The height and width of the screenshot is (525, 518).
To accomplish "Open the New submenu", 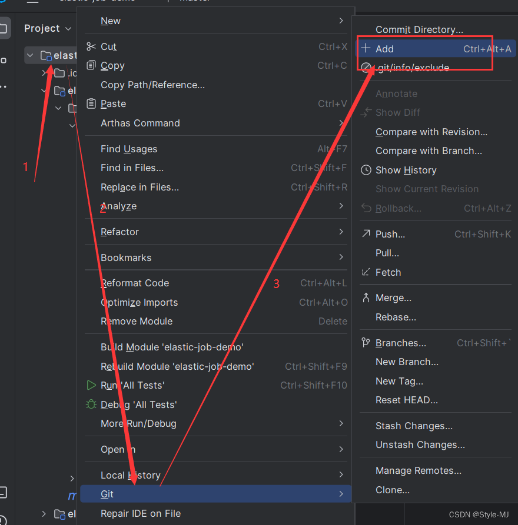I will tap(216, 21).
